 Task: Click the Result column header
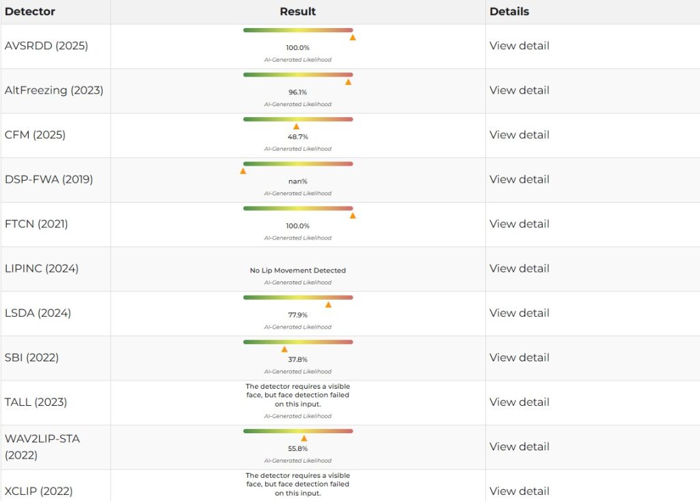point(298,12)
